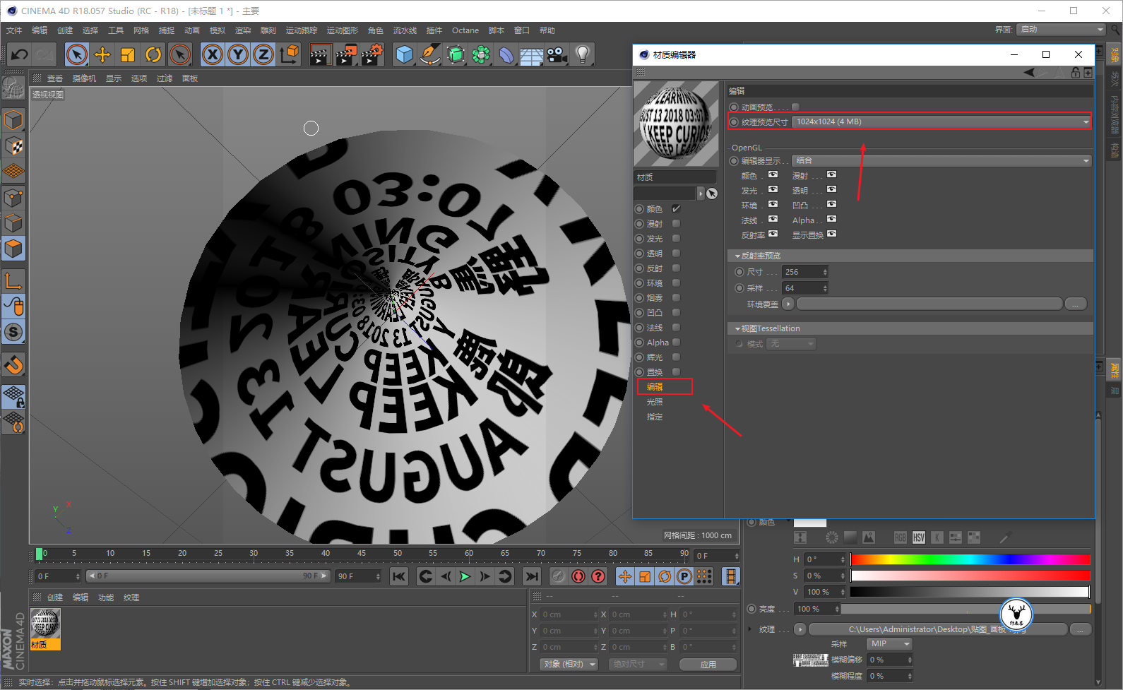Screen dimensions: 1123x690
Task: Enable Polygons mode in left palette
Action: (x=13, y=249)
